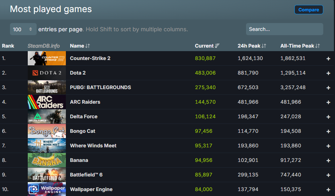Toggle sort order on Current column
335x196 pixels.
pos(207,46)
